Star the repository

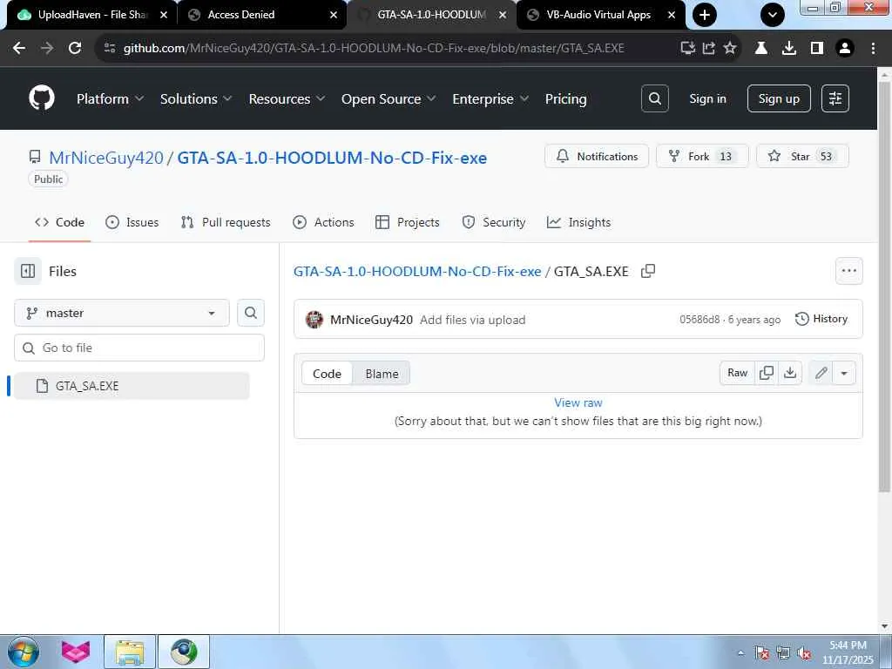pos(802,157)
